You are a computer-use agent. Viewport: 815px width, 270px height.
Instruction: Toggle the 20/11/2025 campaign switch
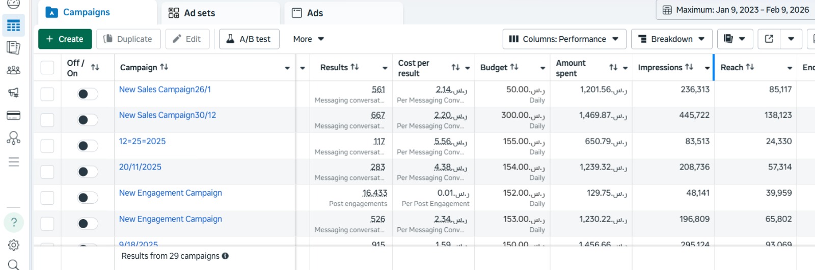[87, 172]
